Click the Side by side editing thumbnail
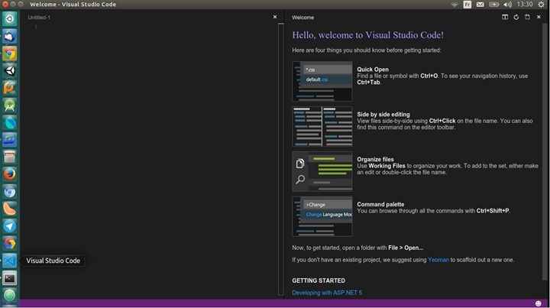This screenshot has height=308, width=550. point(322,126)
